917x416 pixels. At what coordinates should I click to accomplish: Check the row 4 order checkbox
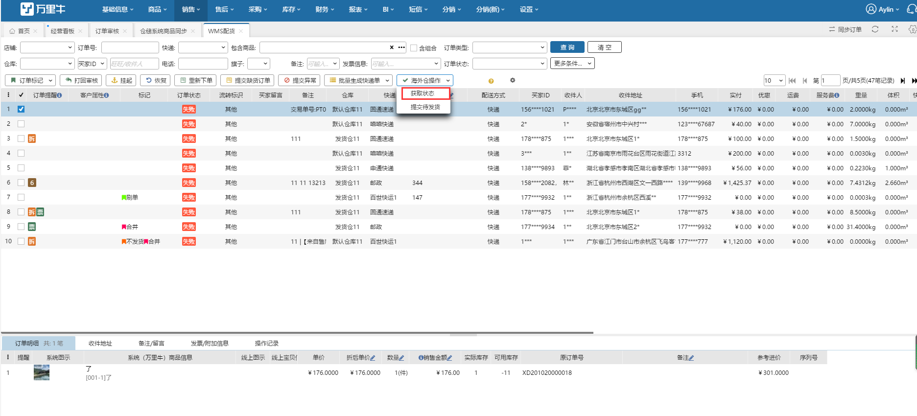point(21,153)
